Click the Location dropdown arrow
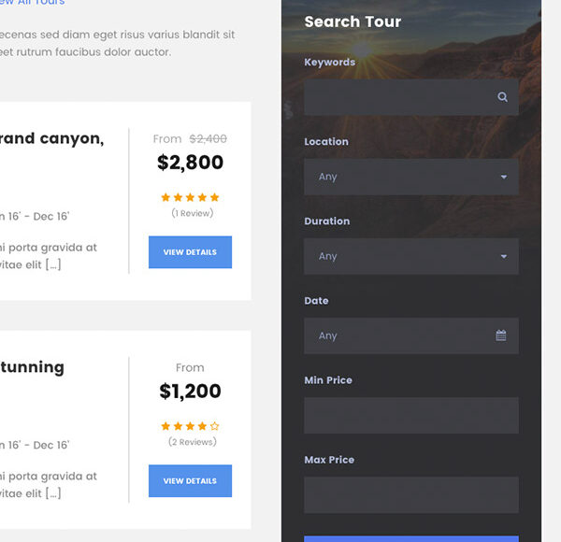Viewport: 561px width, 542px height. tap(504, 177)
